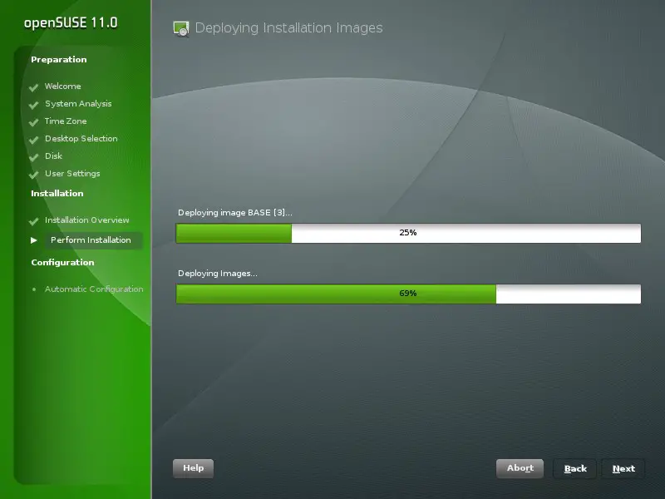
Task: Click the Configuration section heading
Action: click(x=63, y=262)
